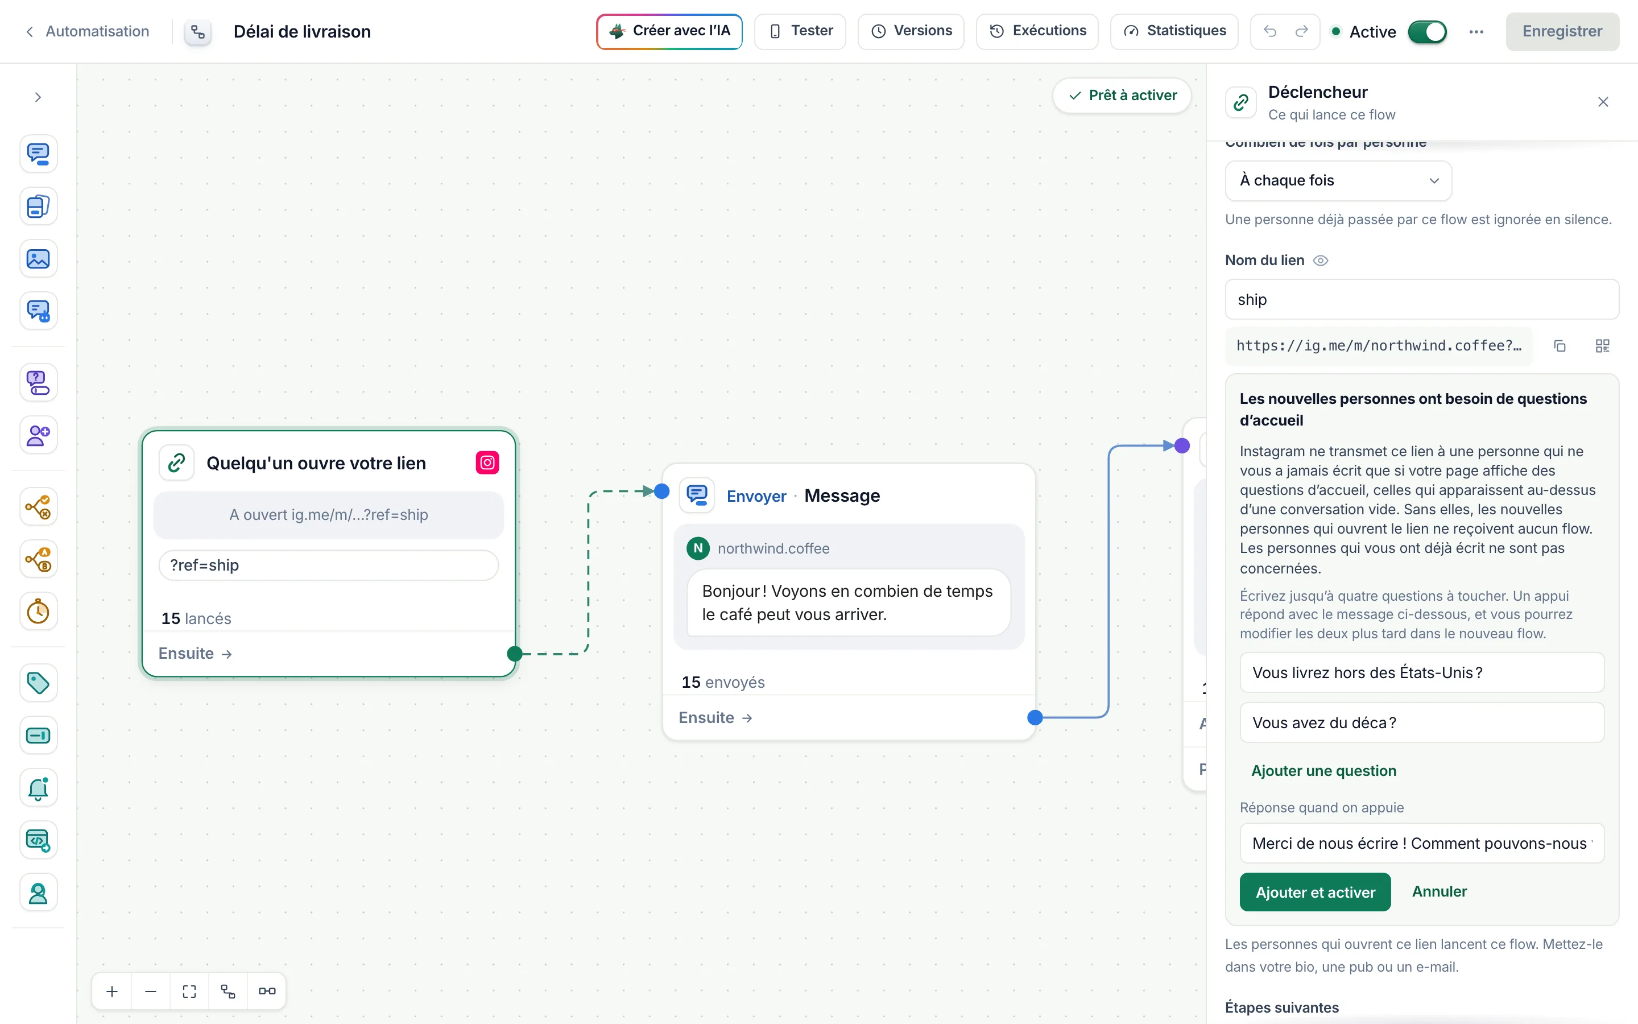Fit flow to screen
1638x1024 pixels.
pyautogui.click(x=189, y=992)
